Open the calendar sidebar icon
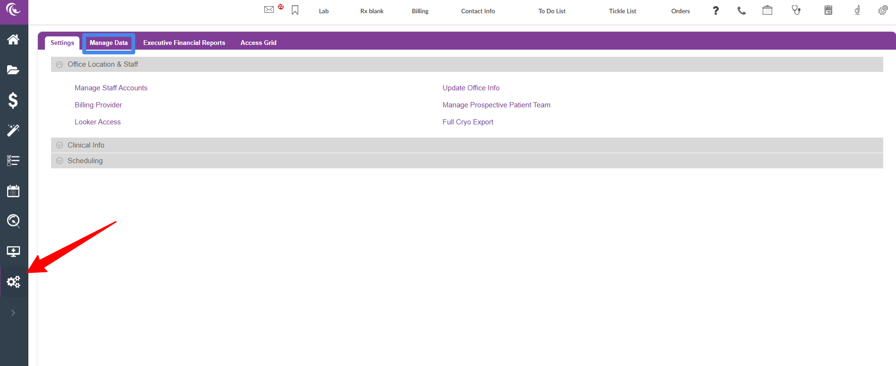 13,191
